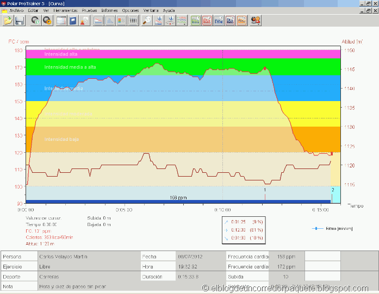The image size is (379, 294).
Task: Click the magnifying glass zoom icon
Action: (147, 21)
